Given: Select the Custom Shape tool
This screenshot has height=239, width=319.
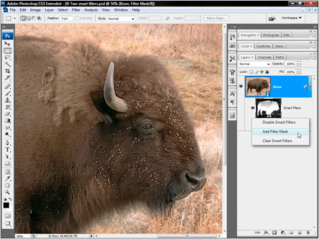Looking at the screenshot, I should coord(8,164).
